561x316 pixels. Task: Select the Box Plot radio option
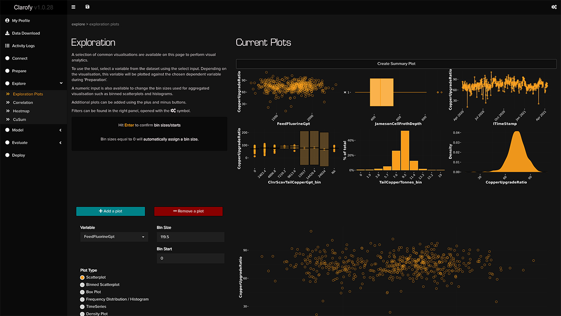pyautogui.click(x=82, y=292)
